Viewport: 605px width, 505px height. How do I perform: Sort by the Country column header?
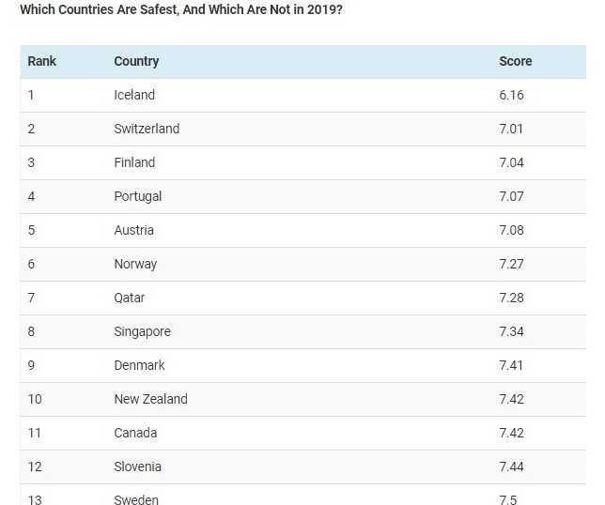tap(136, 61)
